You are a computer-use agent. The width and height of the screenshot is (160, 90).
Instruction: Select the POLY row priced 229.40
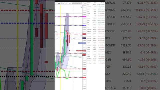coord(96,54)
